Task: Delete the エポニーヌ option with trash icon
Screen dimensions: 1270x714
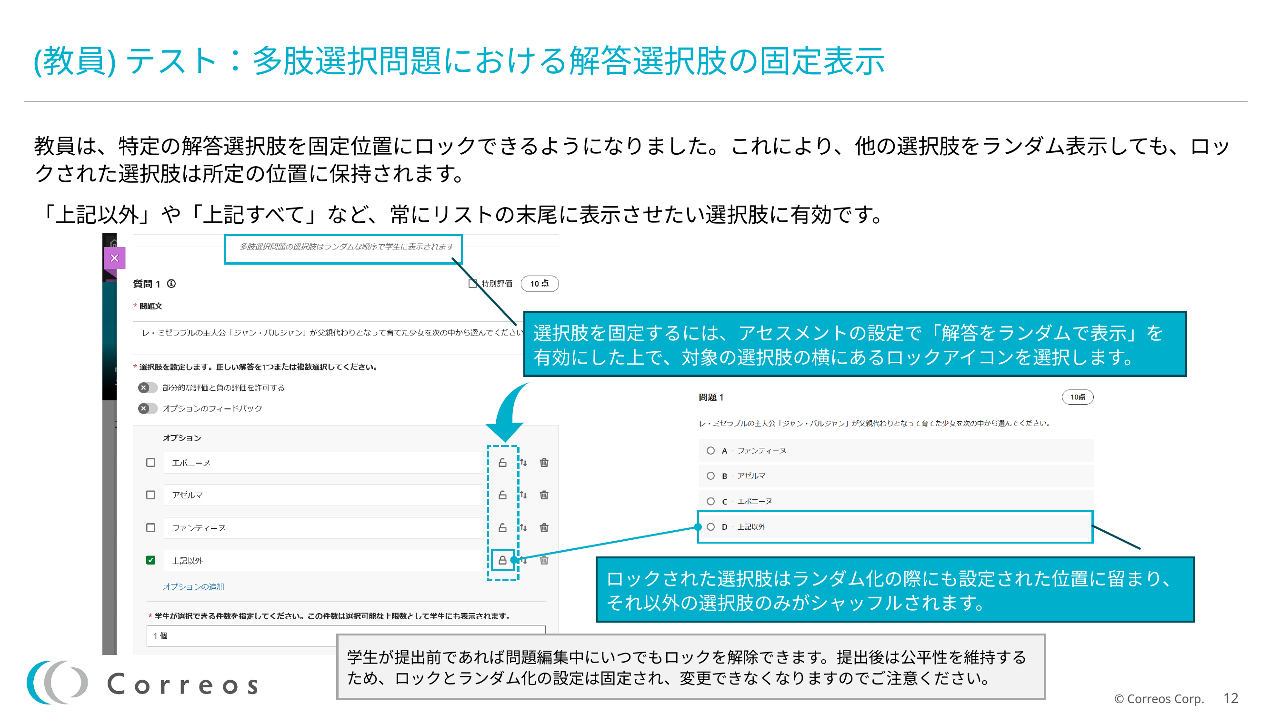Action: [544, 463]
